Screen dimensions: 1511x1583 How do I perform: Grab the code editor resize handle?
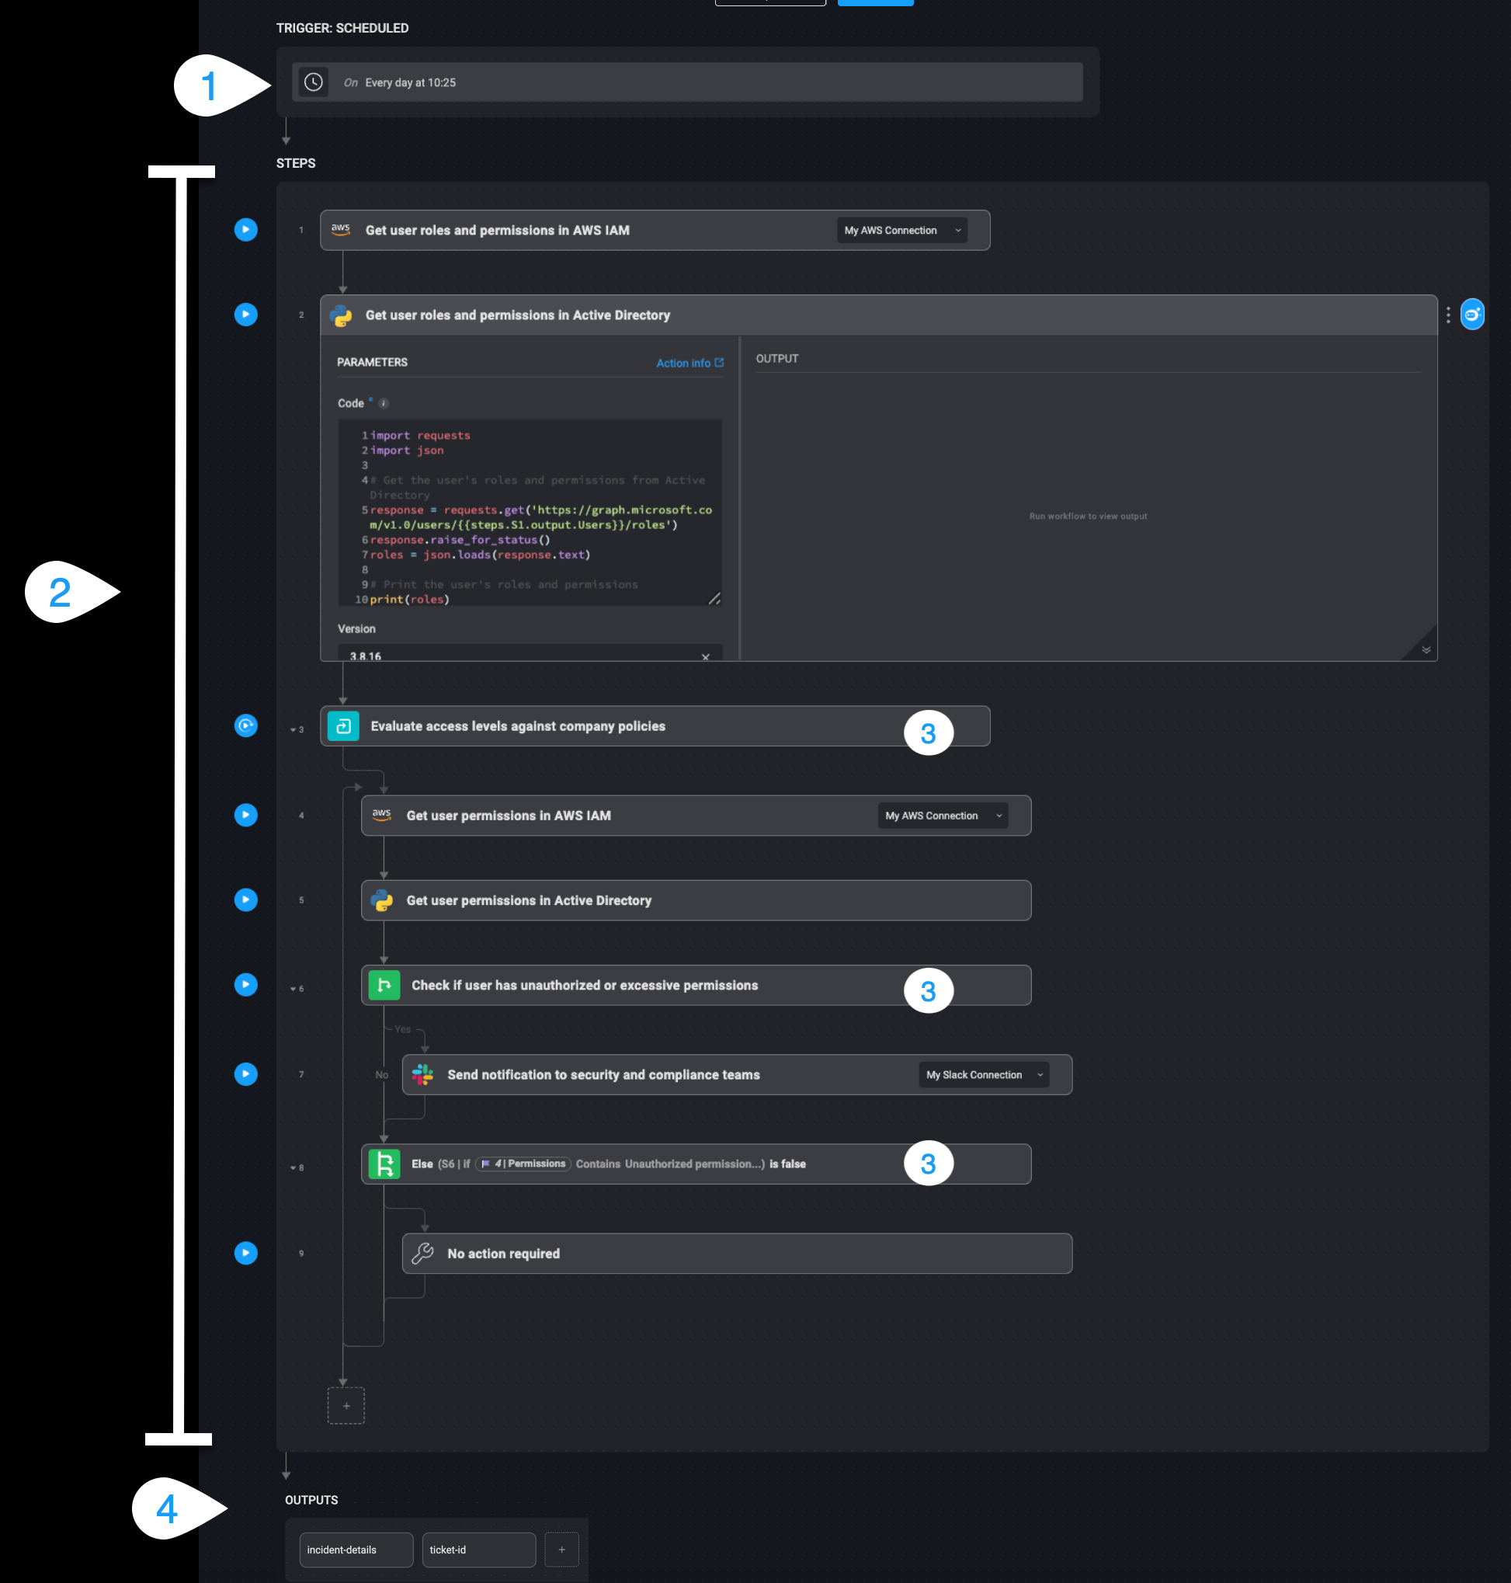click(x=714, y=598)
